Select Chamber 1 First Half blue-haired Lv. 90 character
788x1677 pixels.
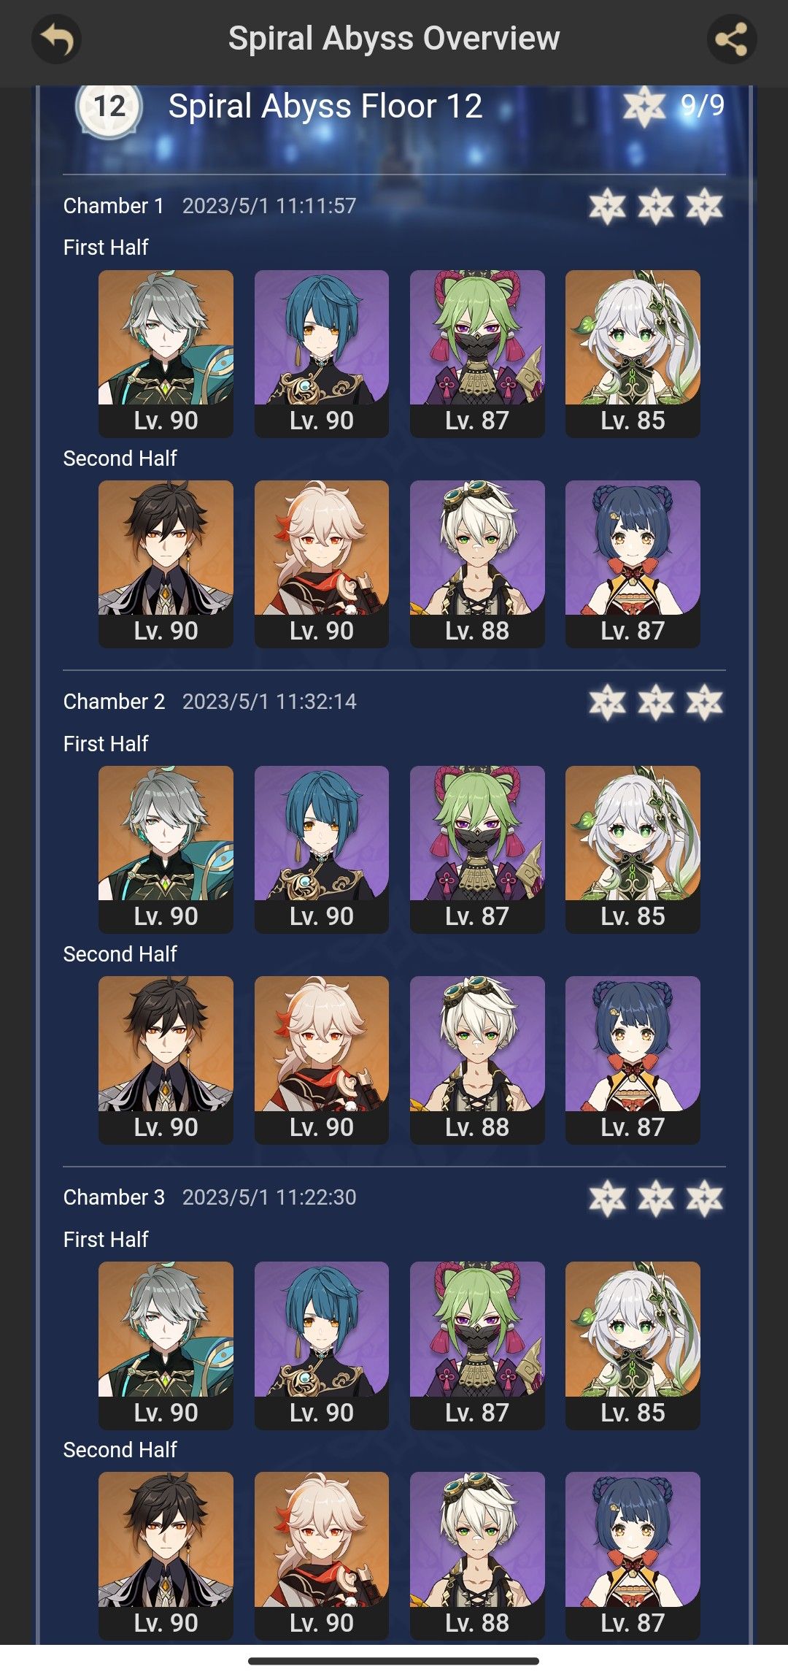click(x=322, y=353)
